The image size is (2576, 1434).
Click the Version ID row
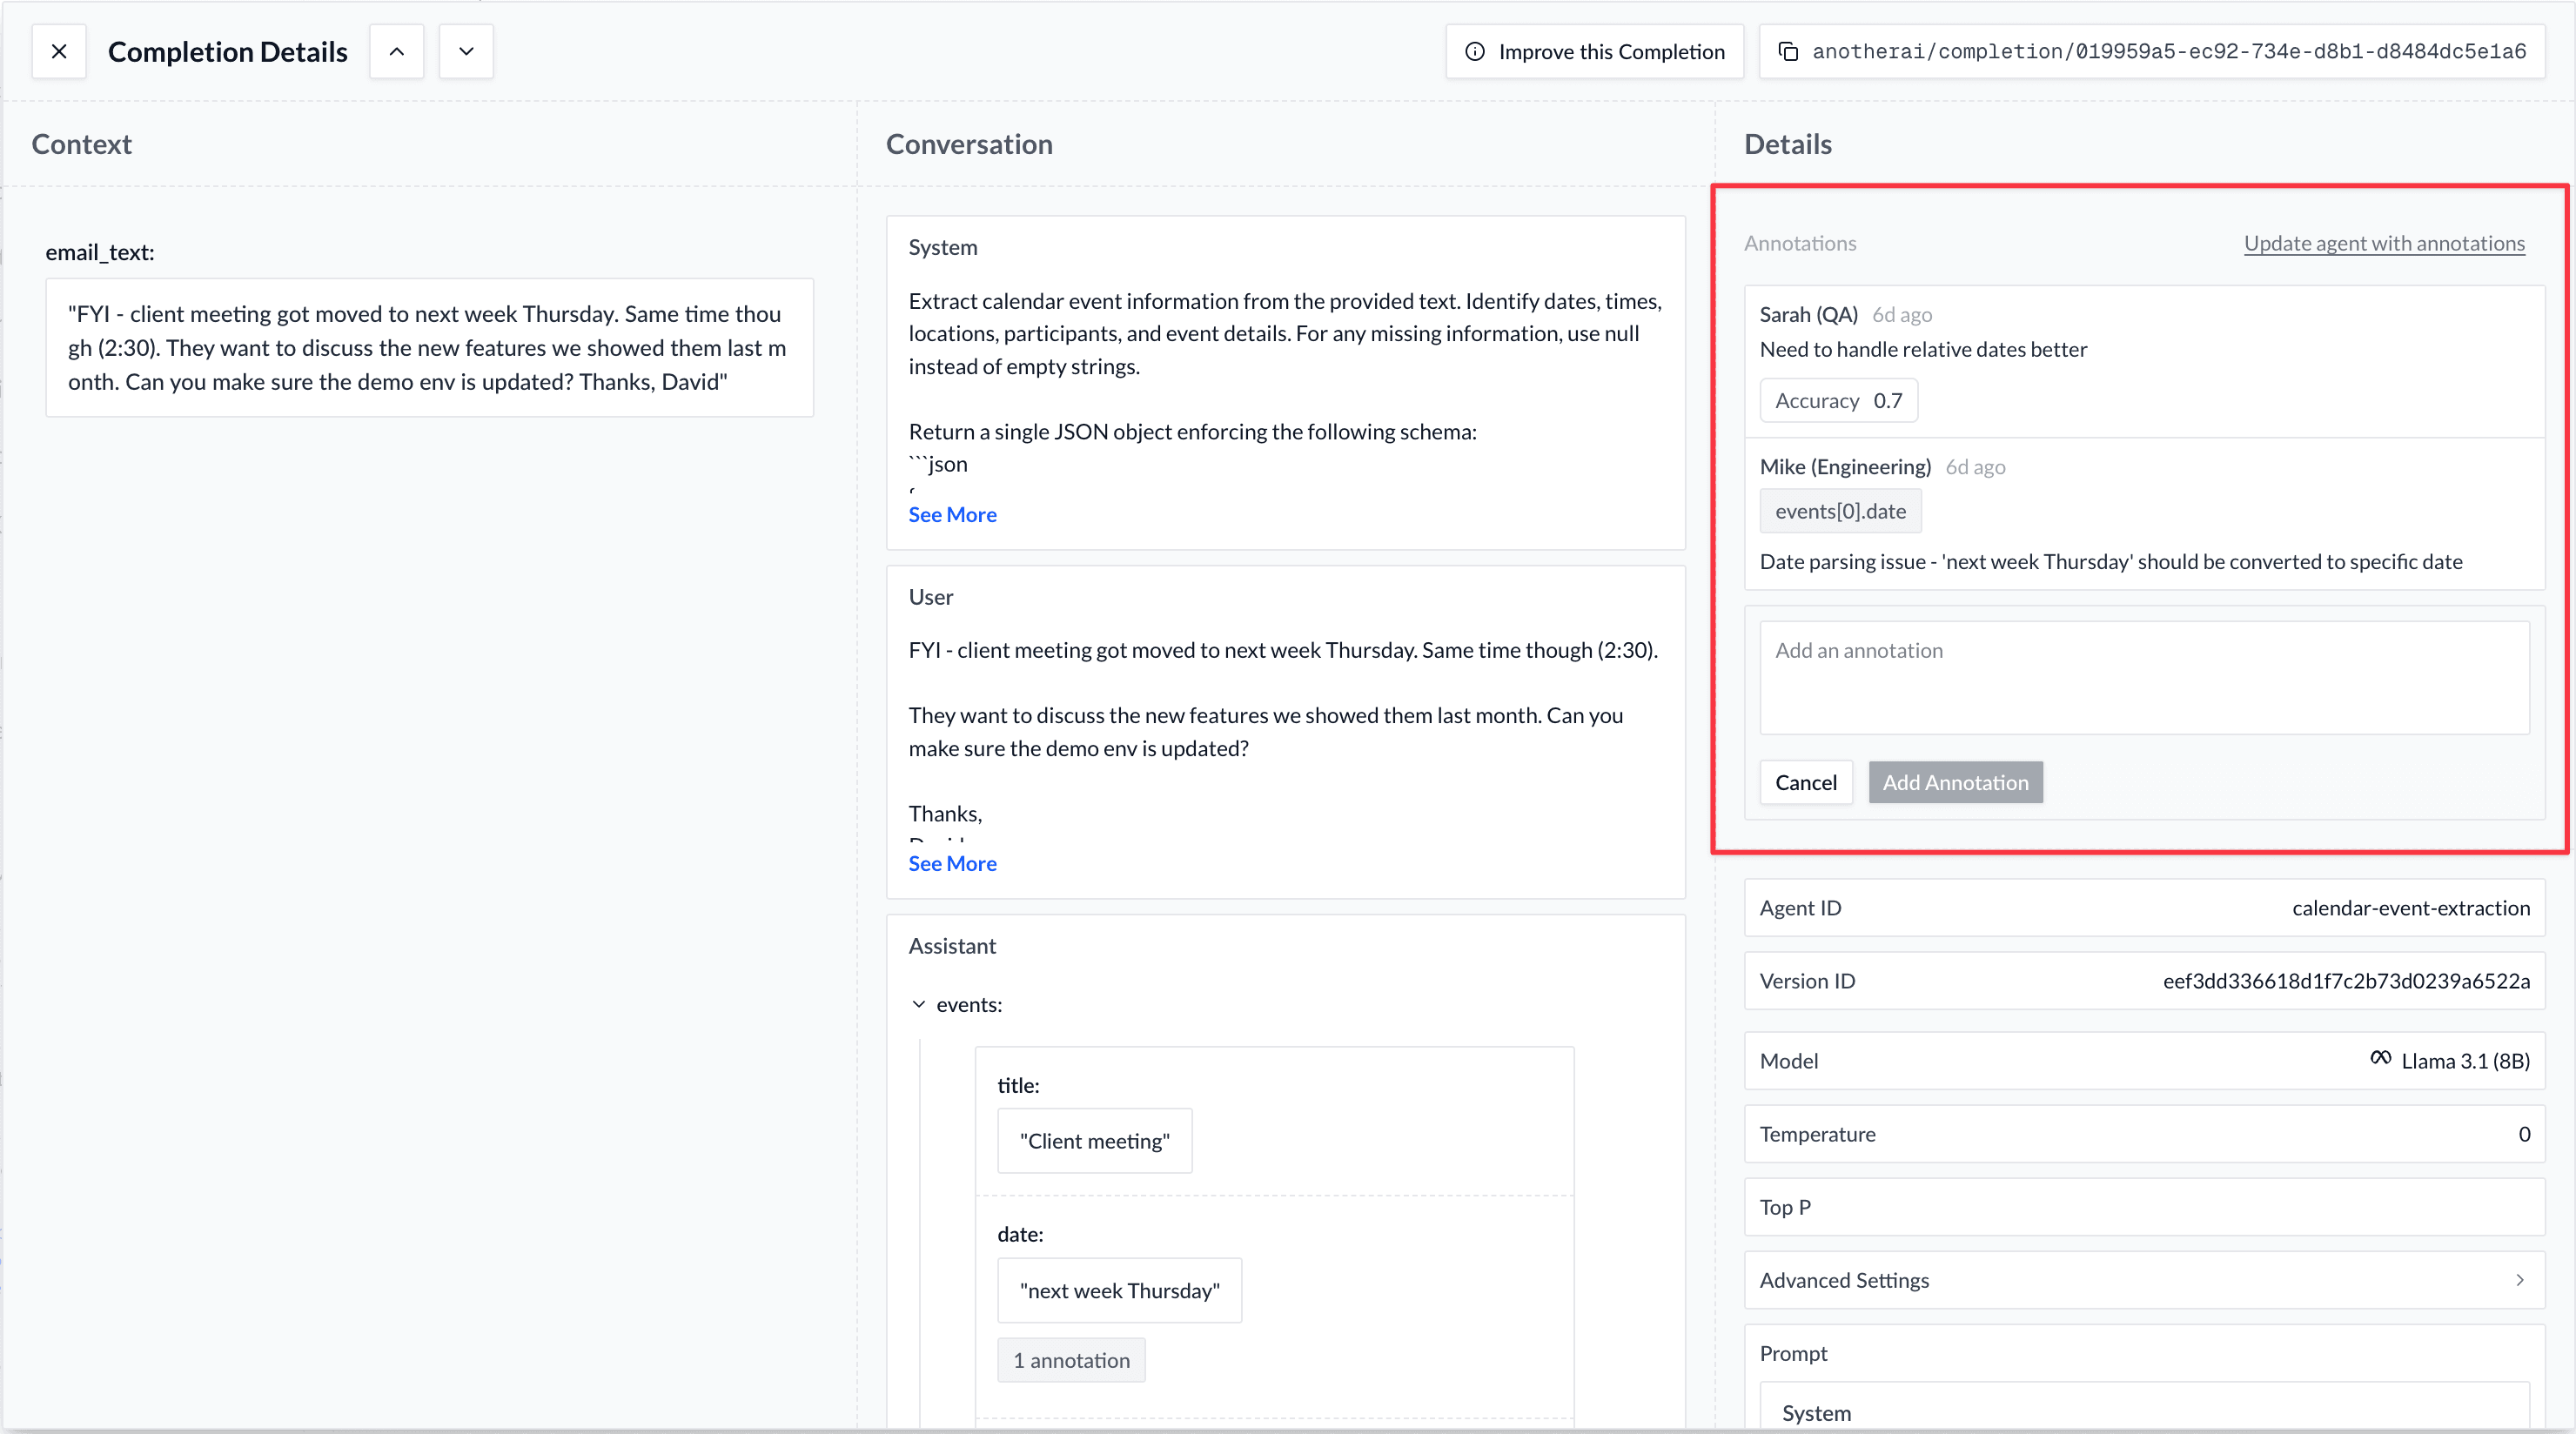tap(2143, 981)
